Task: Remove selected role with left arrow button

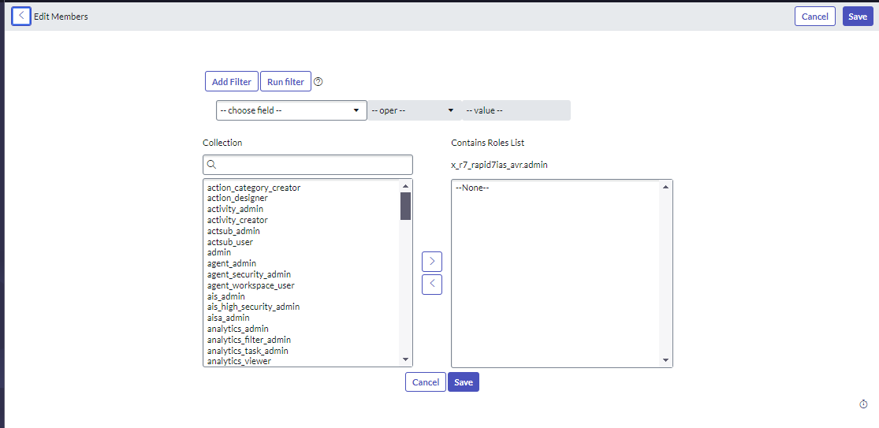Action: pyautogui.click(x=432, y=284)
